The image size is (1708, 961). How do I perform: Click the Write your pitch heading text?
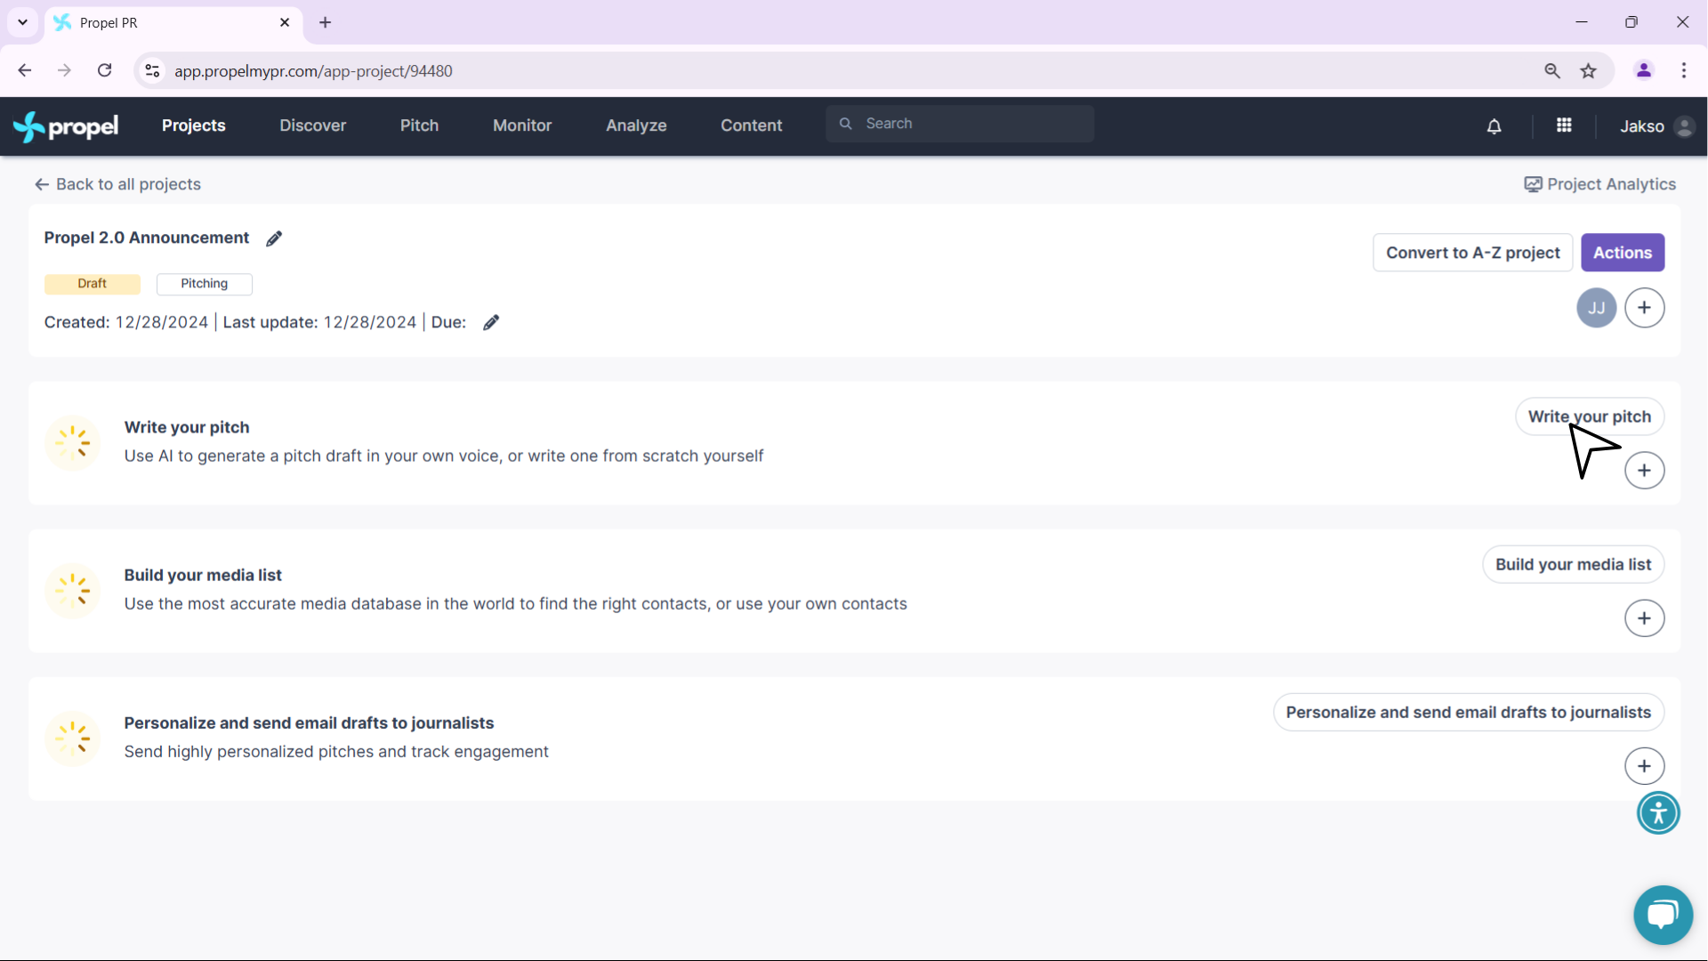187,427
